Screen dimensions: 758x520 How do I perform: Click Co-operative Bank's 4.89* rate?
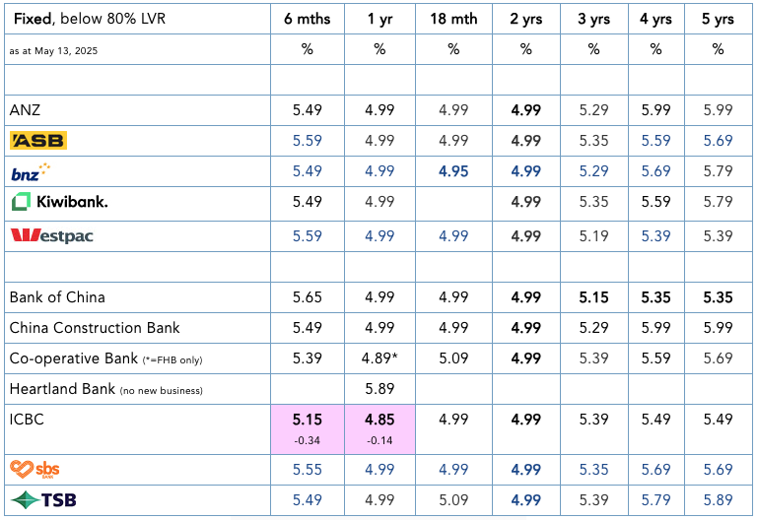tap(379, 358)
